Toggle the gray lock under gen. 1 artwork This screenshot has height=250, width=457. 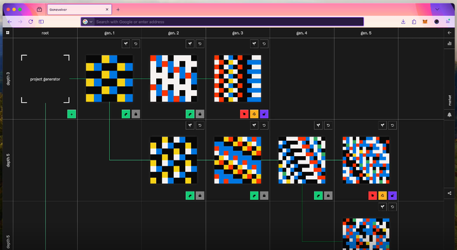(136, 114)
